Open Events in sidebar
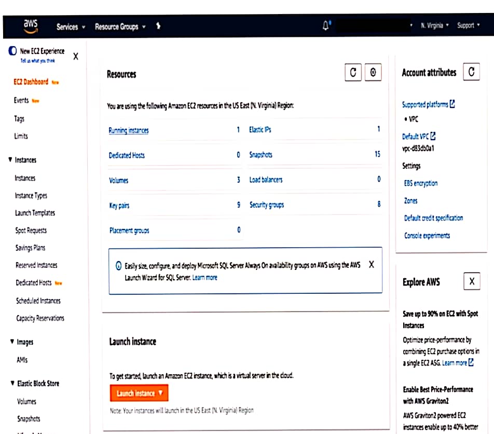The width and height of the screenshot is (494, 434). point(21,100)
